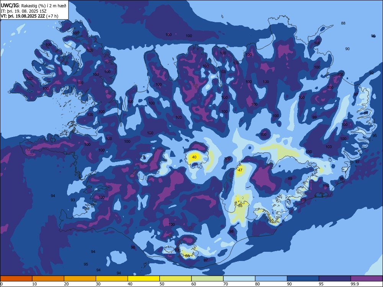This screenshot has height=287, width=383.
Task: Click the 10 label on the legend scale
Action: point(34,284)
